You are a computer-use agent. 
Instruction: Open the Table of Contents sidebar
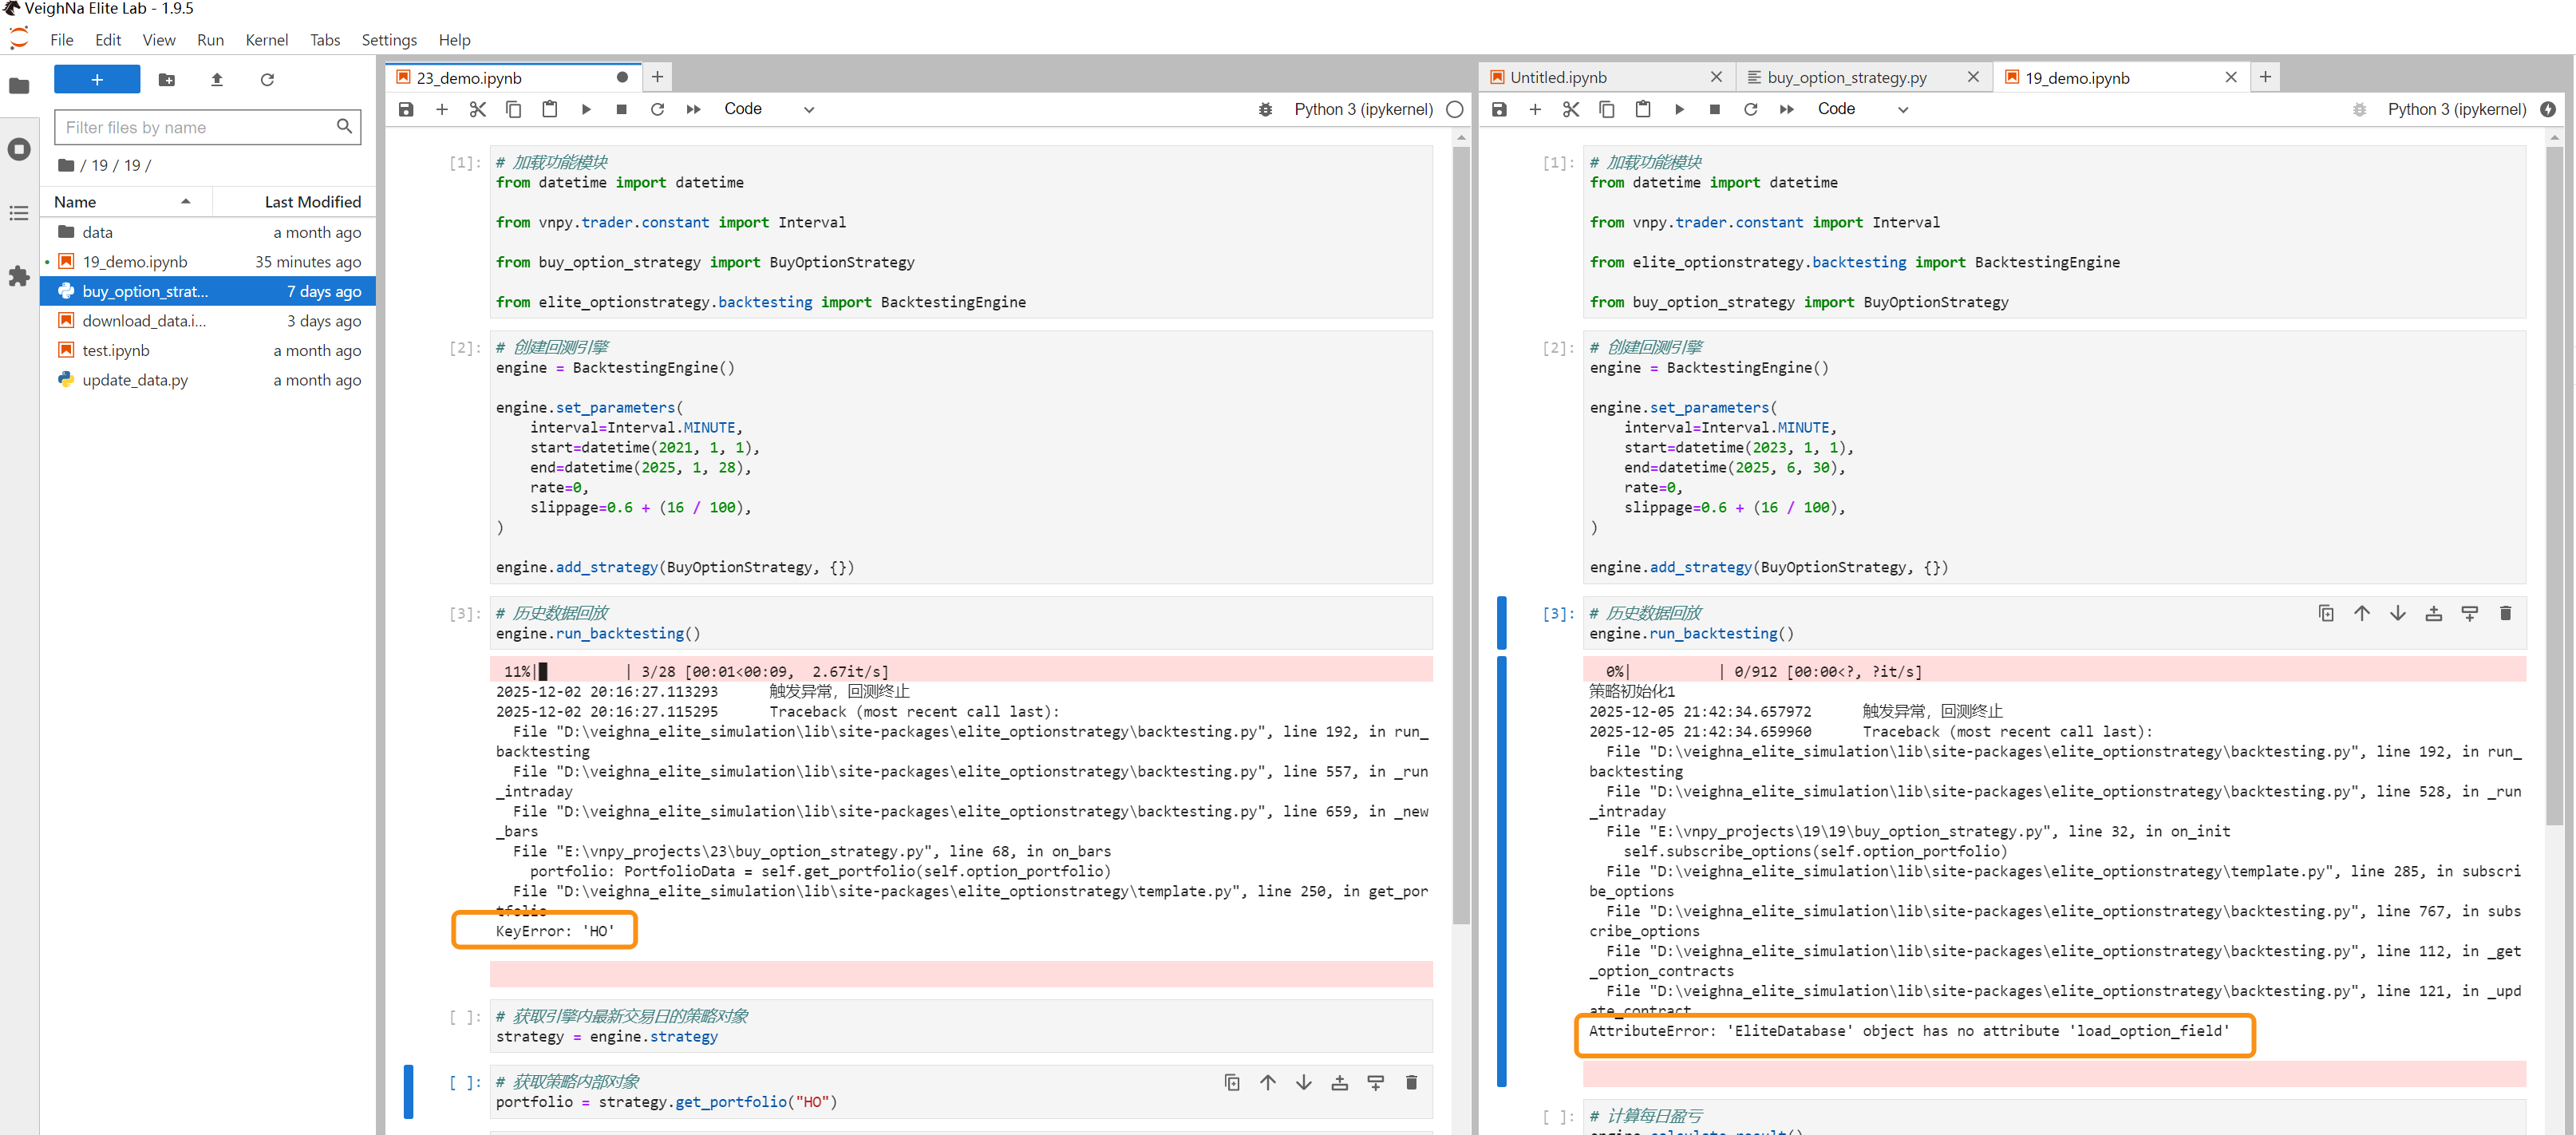click(x=19, y=213)
